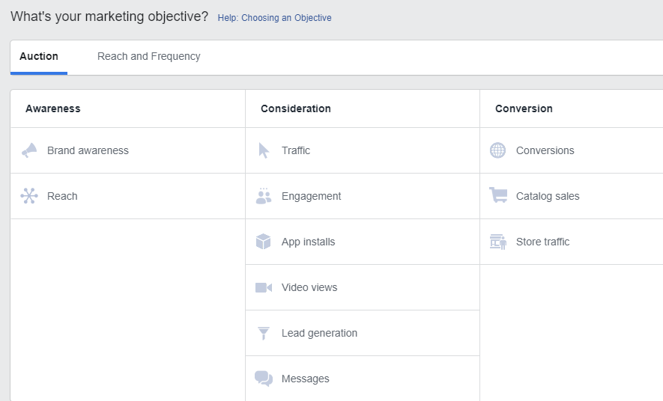Switch to the Auction tab
The height and width of the screenshot is (401, 663).
39,56
